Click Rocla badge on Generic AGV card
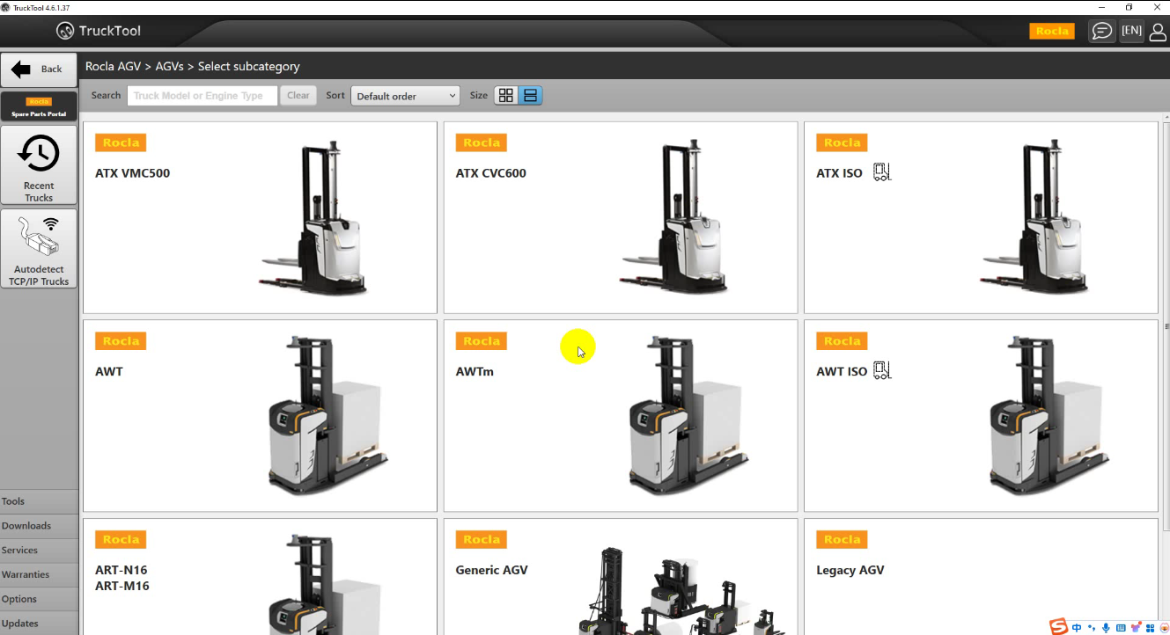 [x=482, y=540]
